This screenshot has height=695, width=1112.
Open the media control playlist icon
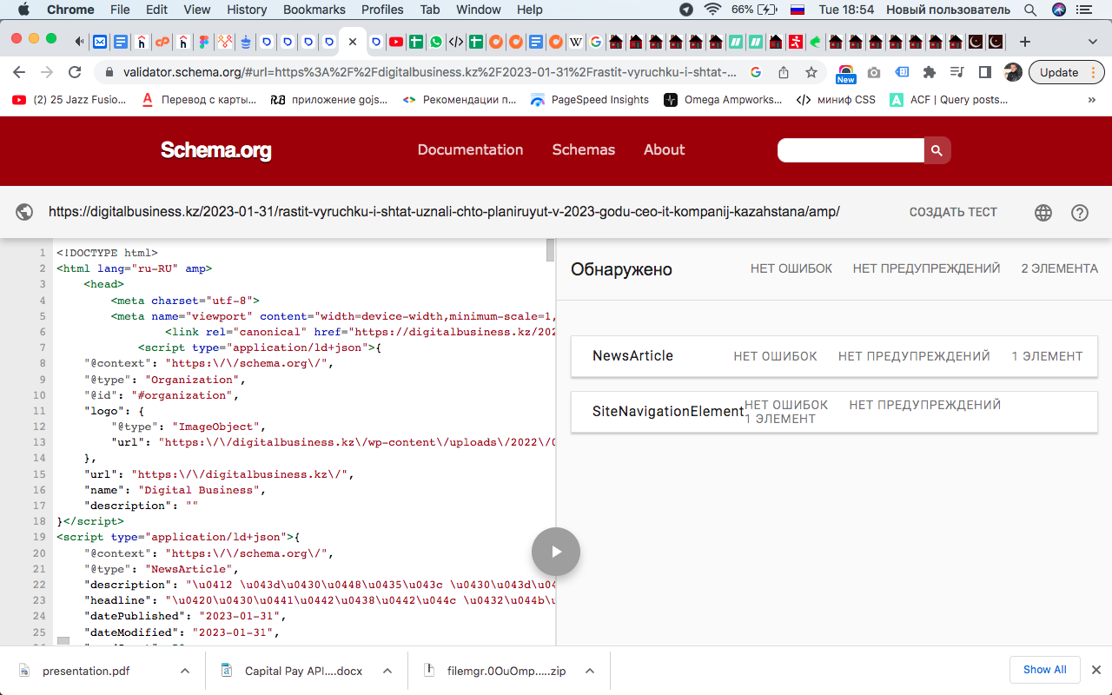tap(957, 72)
